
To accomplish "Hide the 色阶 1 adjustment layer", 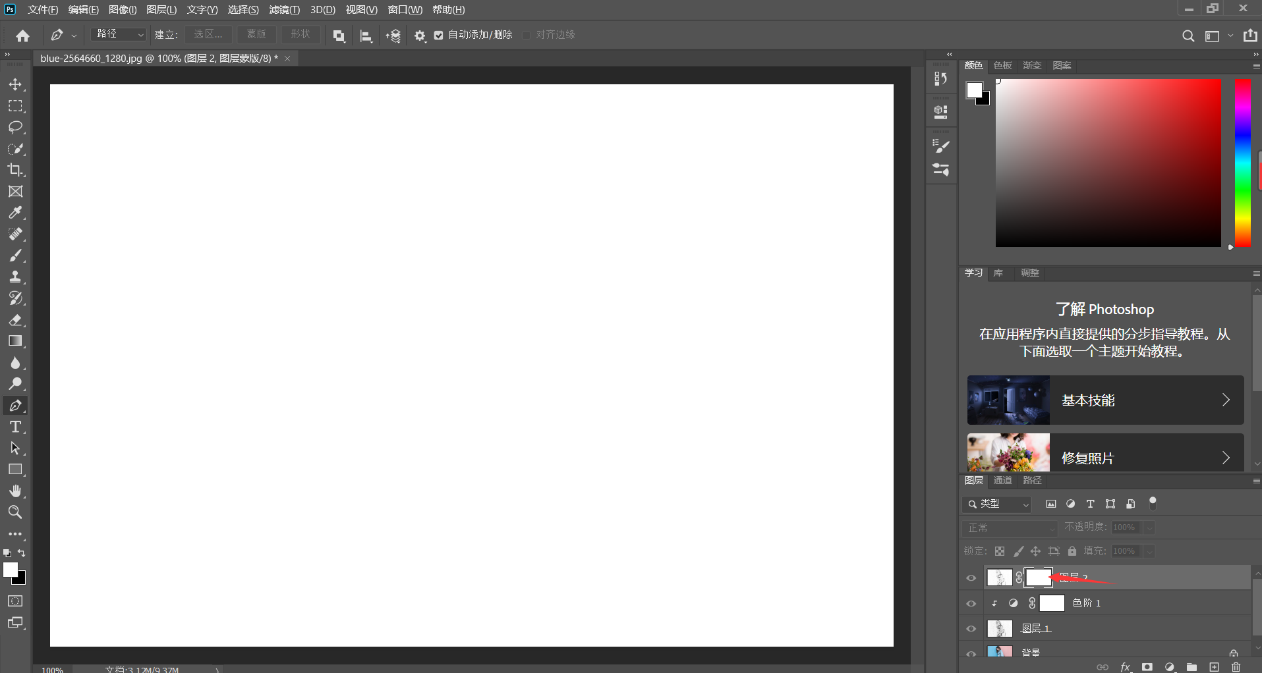I will 971,603.
